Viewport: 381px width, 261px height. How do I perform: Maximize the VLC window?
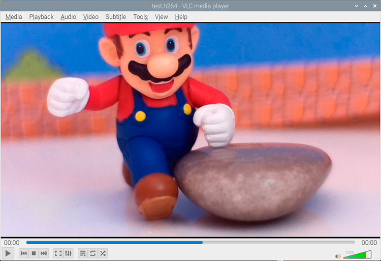coord(365,6)
